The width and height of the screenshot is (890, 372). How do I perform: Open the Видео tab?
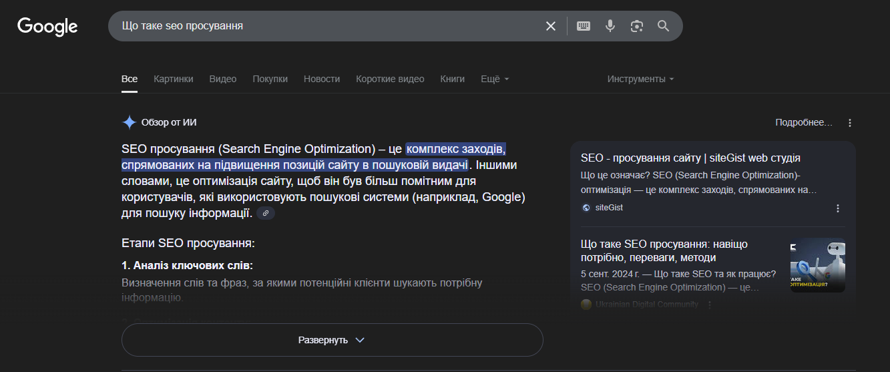[x=223, y=79]
